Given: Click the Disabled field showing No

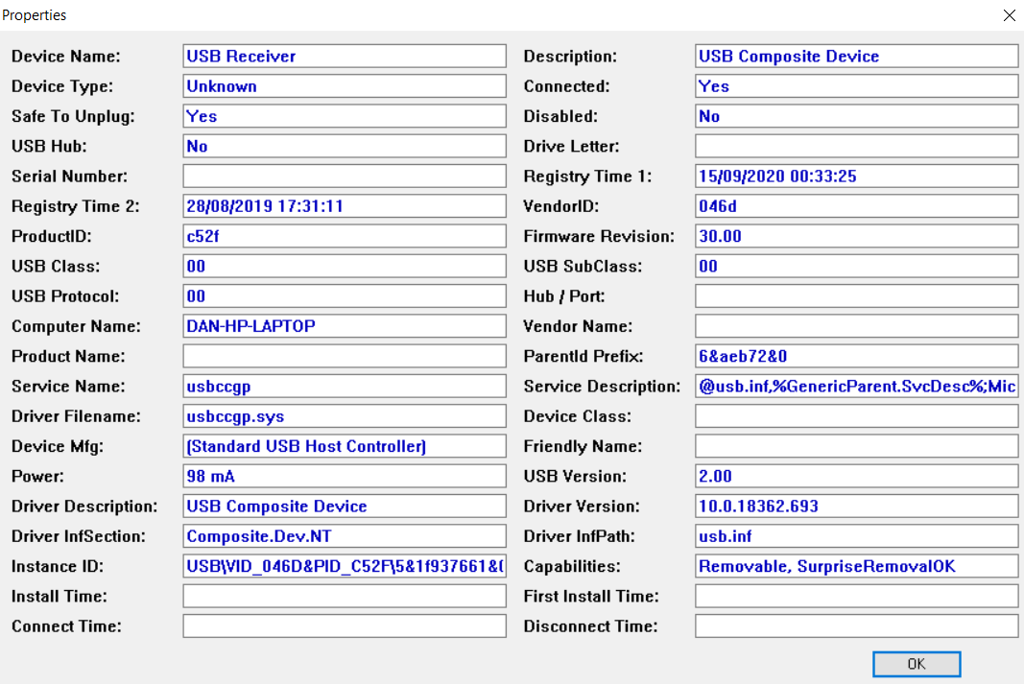Looking at the screenshot, I should click(x=856, y=116).
